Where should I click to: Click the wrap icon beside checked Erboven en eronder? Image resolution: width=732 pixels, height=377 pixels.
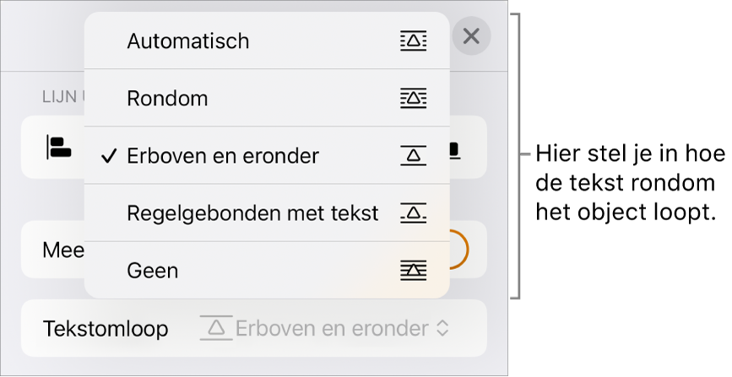coord(414,156)
